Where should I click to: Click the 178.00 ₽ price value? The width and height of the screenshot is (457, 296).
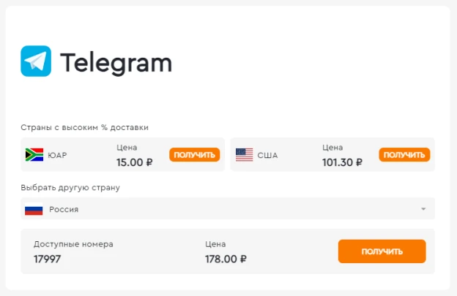[226, 259]
